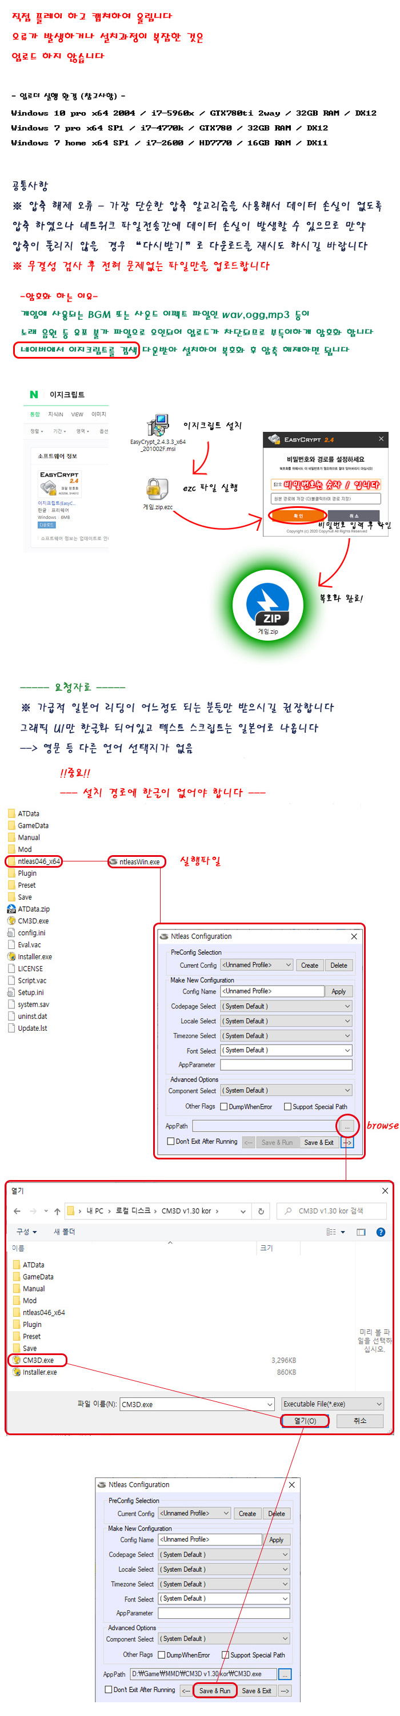The image size is (400, 1716).
Task: Click the ntleasWin.exe executable icon
Action: click(114, 861)
